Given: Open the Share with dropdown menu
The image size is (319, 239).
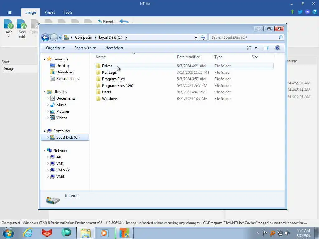Looking at the screenshot, I should [85, 48].
